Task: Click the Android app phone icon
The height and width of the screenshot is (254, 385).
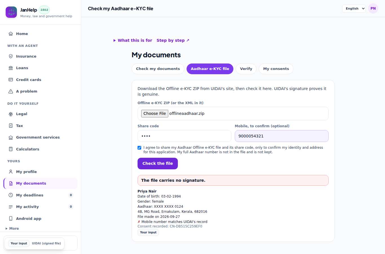Action: 11,218
